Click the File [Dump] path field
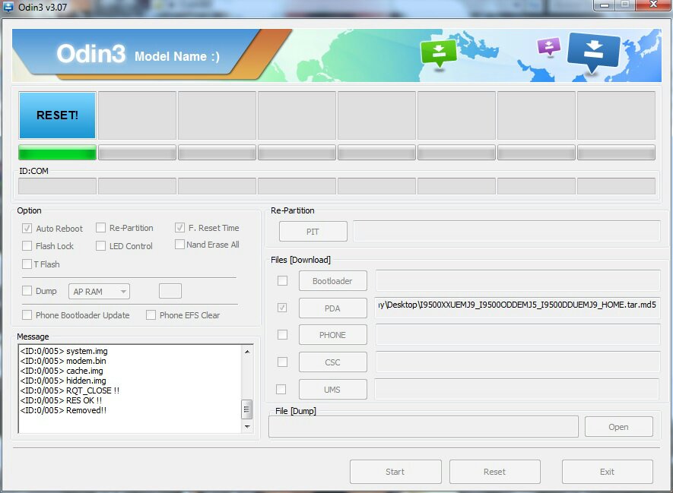 [424, 427]
